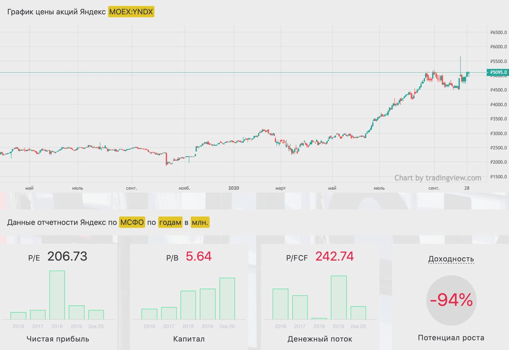Viewport: 509px width, 350px height.
Task: Click the ₽5095.0 current price label
Action: [497, 72]
